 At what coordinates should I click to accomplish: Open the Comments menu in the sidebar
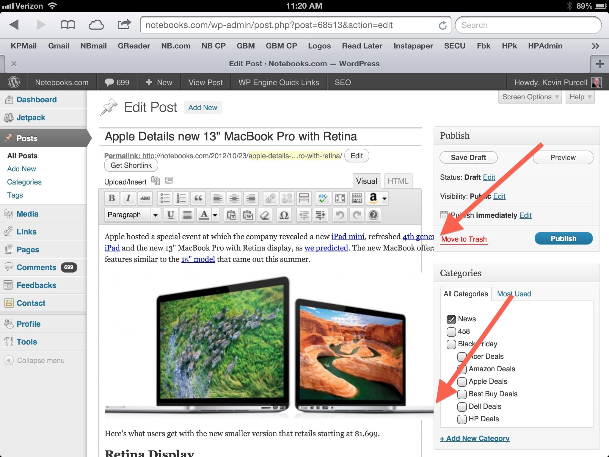(43, 267)
